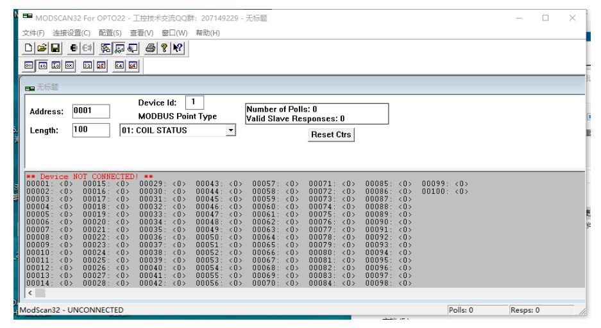The image size is (601, 328).
Task: Select coil entry 00015
Action: (106, 184)
